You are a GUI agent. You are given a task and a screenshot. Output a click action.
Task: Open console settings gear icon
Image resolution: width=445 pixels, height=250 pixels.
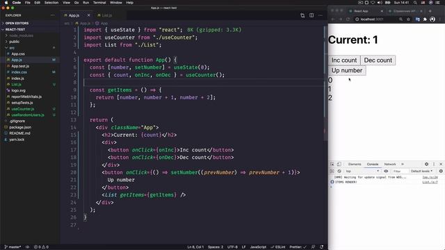[441, 172]
